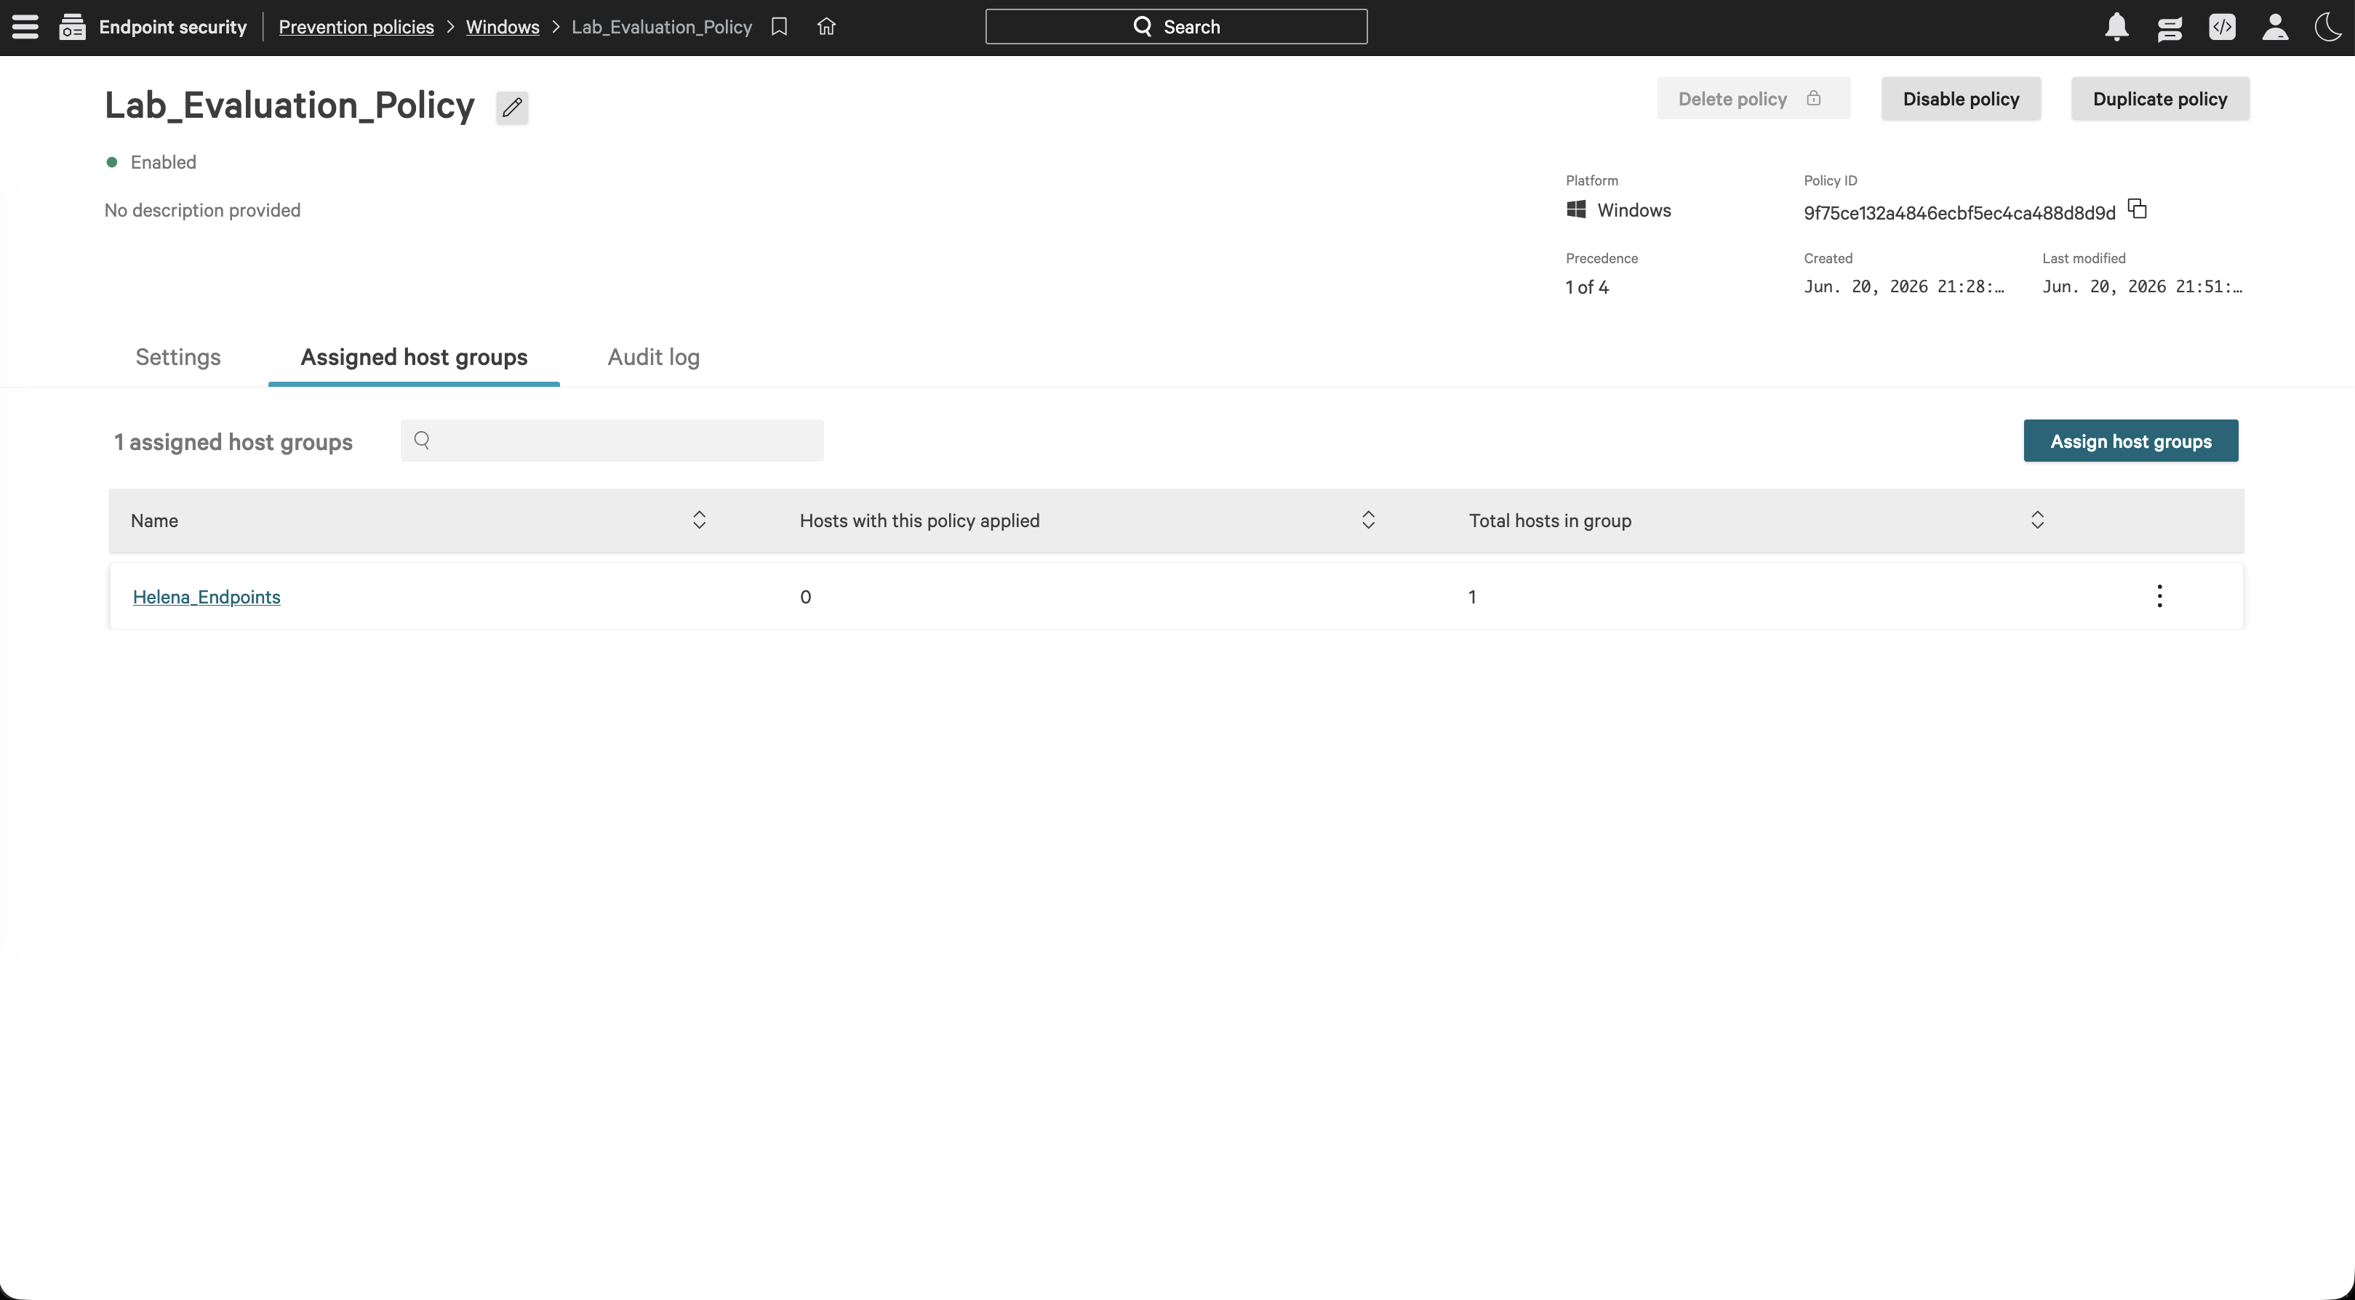The width and height of the screenshot is (2355, 1300).
Task: Focus the assigned host groups filter field
Action: pyautogui.click(x=612, y=441)
